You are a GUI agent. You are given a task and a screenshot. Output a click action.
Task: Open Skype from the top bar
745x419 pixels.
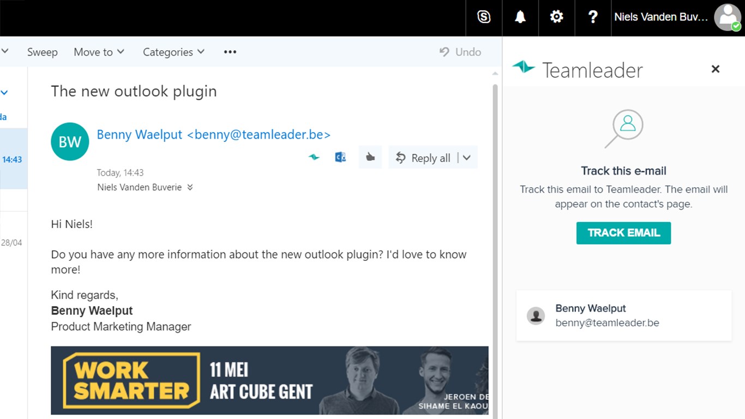[484, 17]
